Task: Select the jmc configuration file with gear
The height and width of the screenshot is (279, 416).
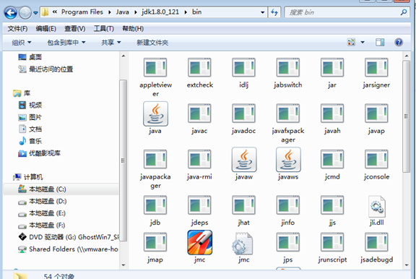Action: coord(242,244)
